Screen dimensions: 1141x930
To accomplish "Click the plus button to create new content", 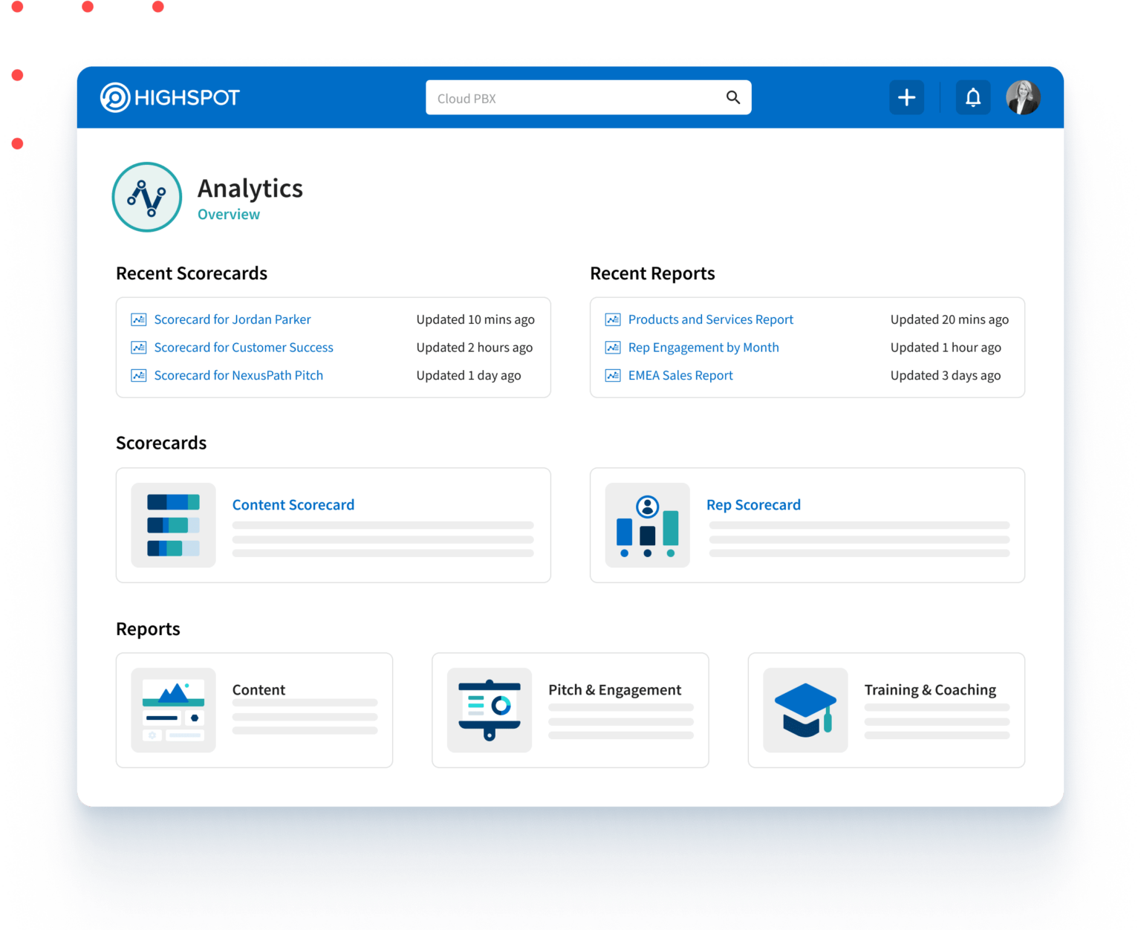I will point(906,97).
